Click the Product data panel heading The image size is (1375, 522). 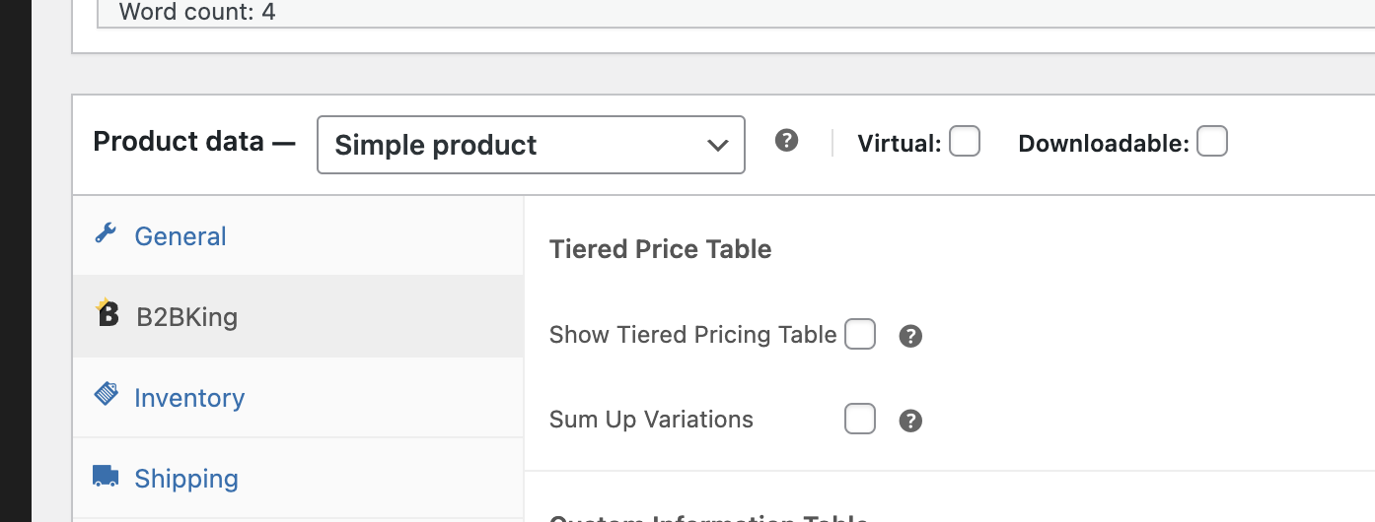tap(193, 142)
